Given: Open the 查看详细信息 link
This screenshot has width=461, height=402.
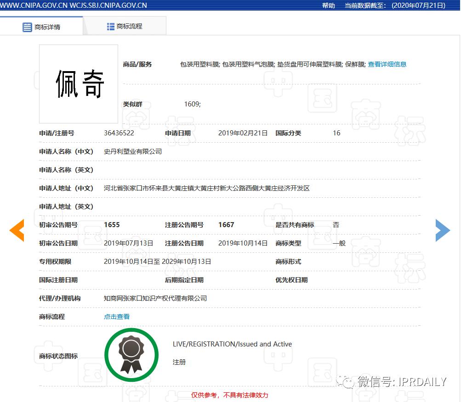Looking at the screenshot, I should pyautogui.click(x=387, y=64).
